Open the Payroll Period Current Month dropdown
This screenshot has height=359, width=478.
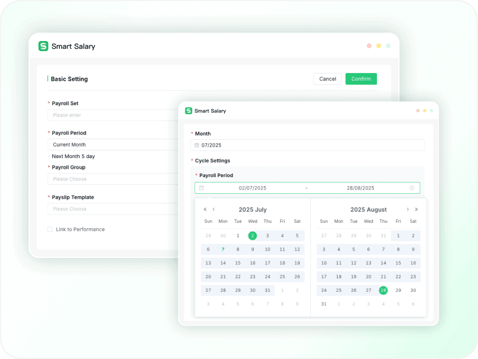point(113,144)
